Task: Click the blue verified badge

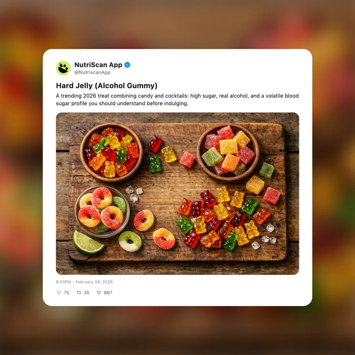Action: point(127,65)
